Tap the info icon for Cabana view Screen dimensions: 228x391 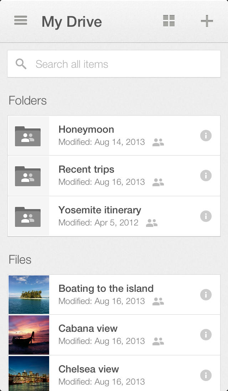tap(207, 335)
